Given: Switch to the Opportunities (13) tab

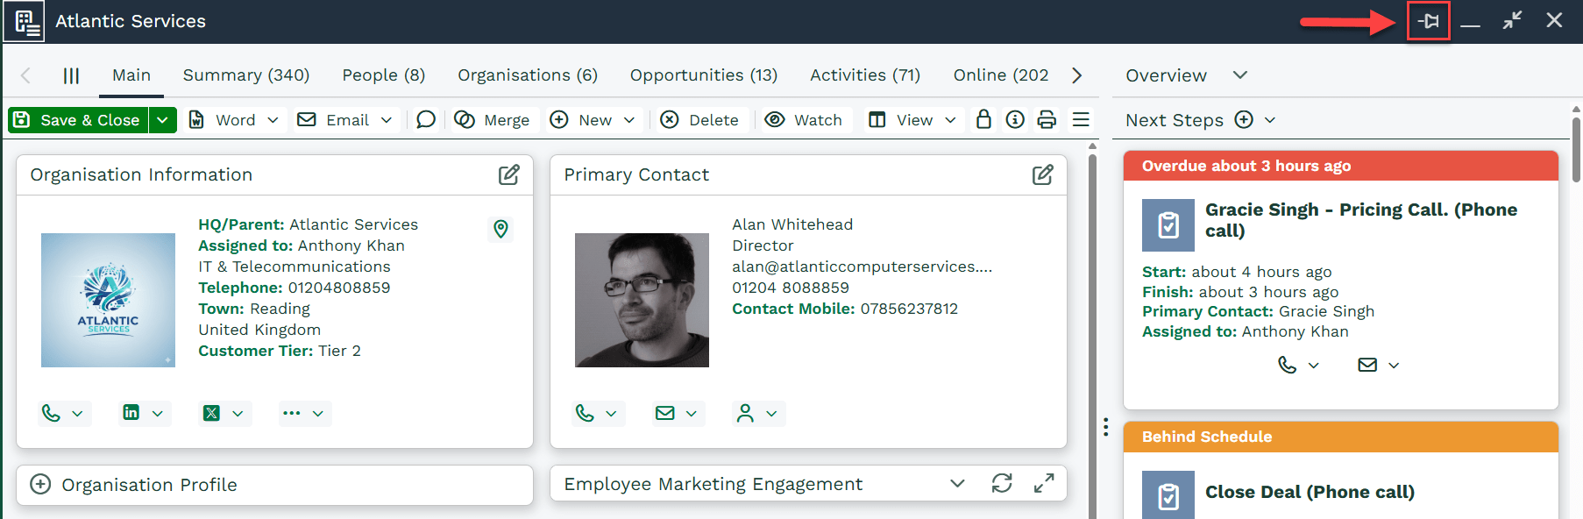Looking at the screenshot, I should pyautogui.click(x=703, y=75).
